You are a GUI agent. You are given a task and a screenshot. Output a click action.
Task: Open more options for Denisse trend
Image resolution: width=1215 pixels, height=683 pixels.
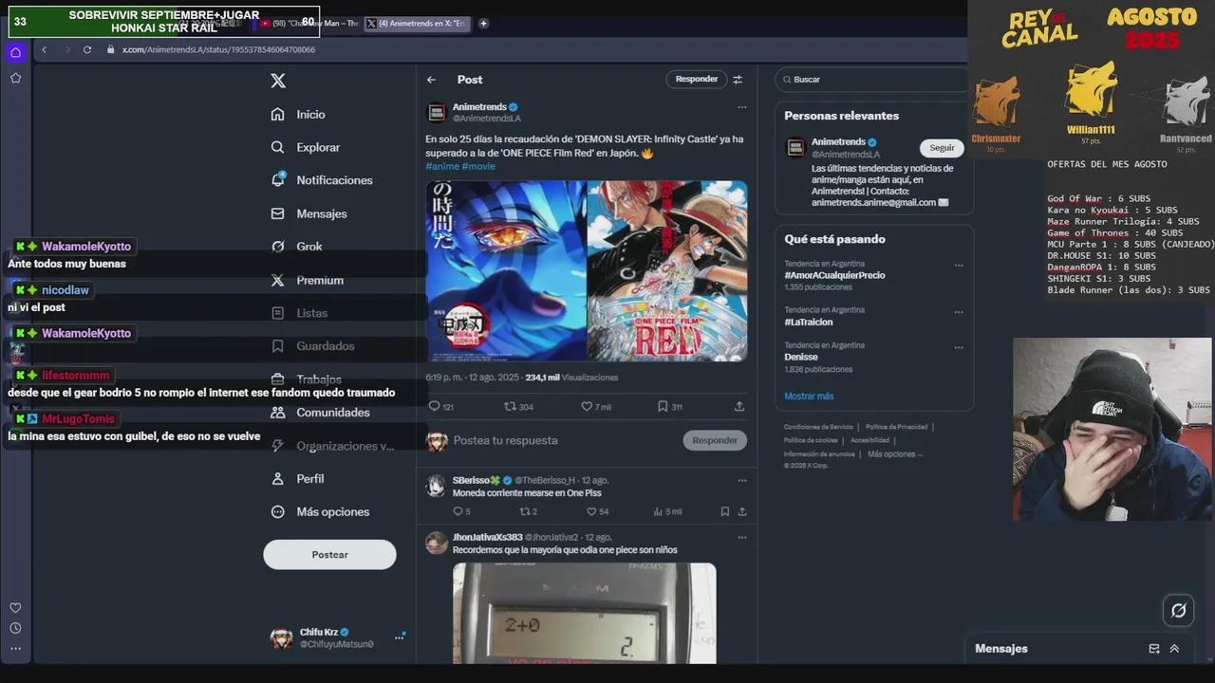959,348
